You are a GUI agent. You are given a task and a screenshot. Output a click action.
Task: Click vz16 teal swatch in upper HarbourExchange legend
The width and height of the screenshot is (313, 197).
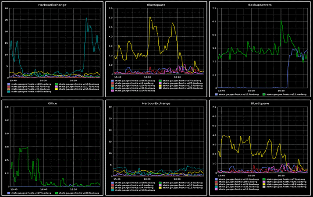click(x=9, y=91)
